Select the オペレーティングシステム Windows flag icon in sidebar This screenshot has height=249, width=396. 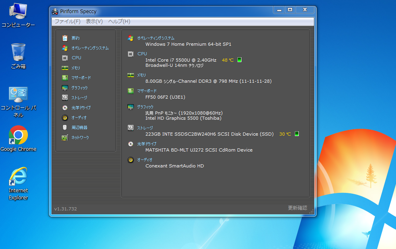point(65,48)
